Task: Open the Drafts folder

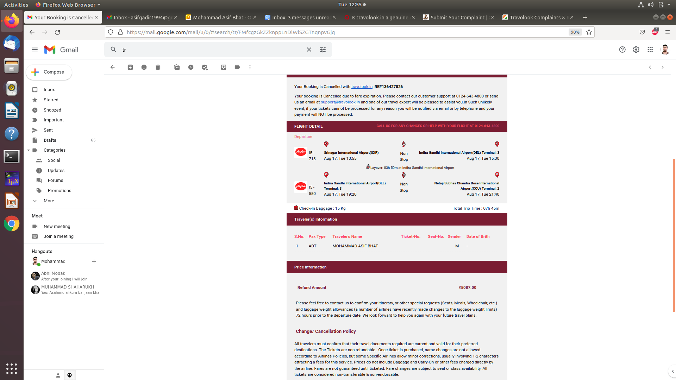Action: [50, 140]
